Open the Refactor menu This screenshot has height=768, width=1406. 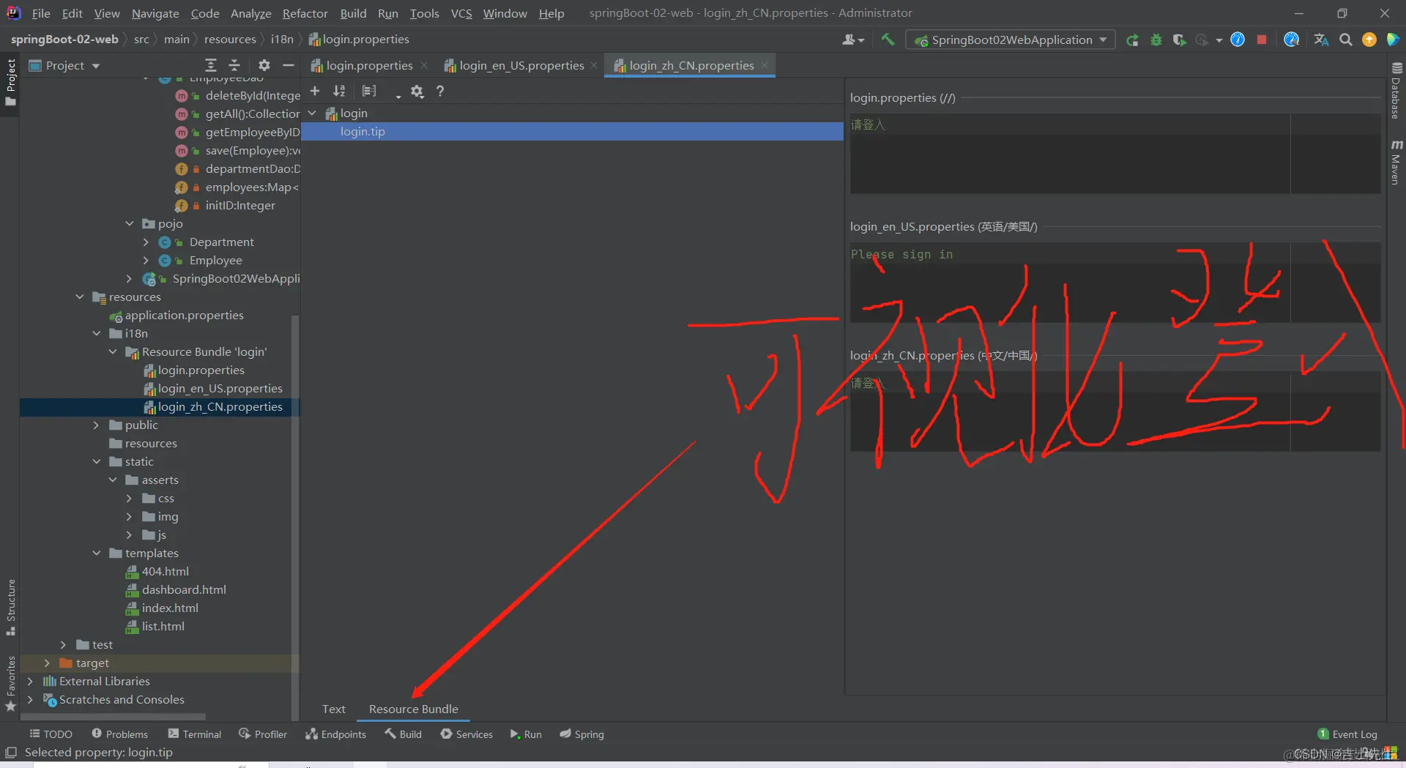(x=305, y=13)
